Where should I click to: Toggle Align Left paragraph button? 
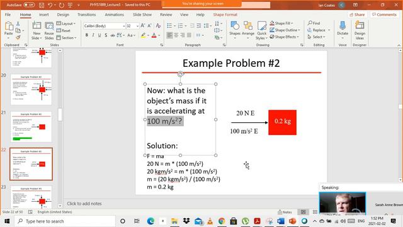pos(169,35)
